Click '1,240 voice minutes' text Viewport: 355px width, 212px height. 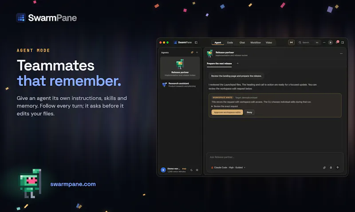[176, 172]
